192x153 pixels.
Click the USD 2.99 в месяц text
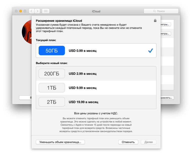83,74
